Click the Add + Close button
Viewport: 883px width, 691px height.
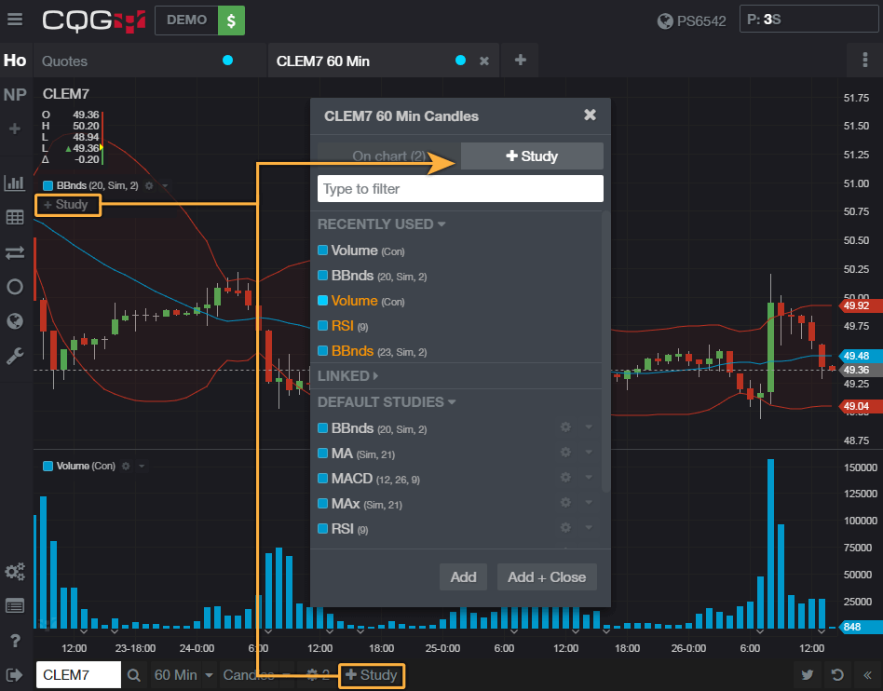[547, 577]
